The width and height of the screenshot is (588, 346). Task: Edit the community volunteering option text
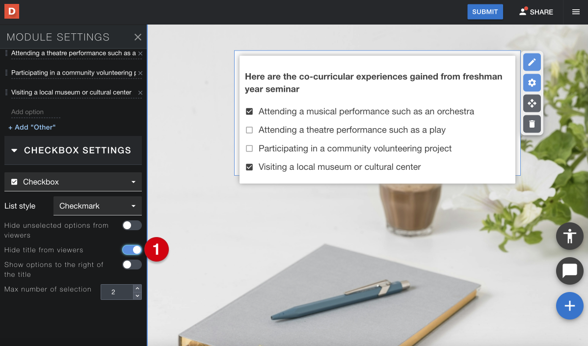[x=74, y=73]
